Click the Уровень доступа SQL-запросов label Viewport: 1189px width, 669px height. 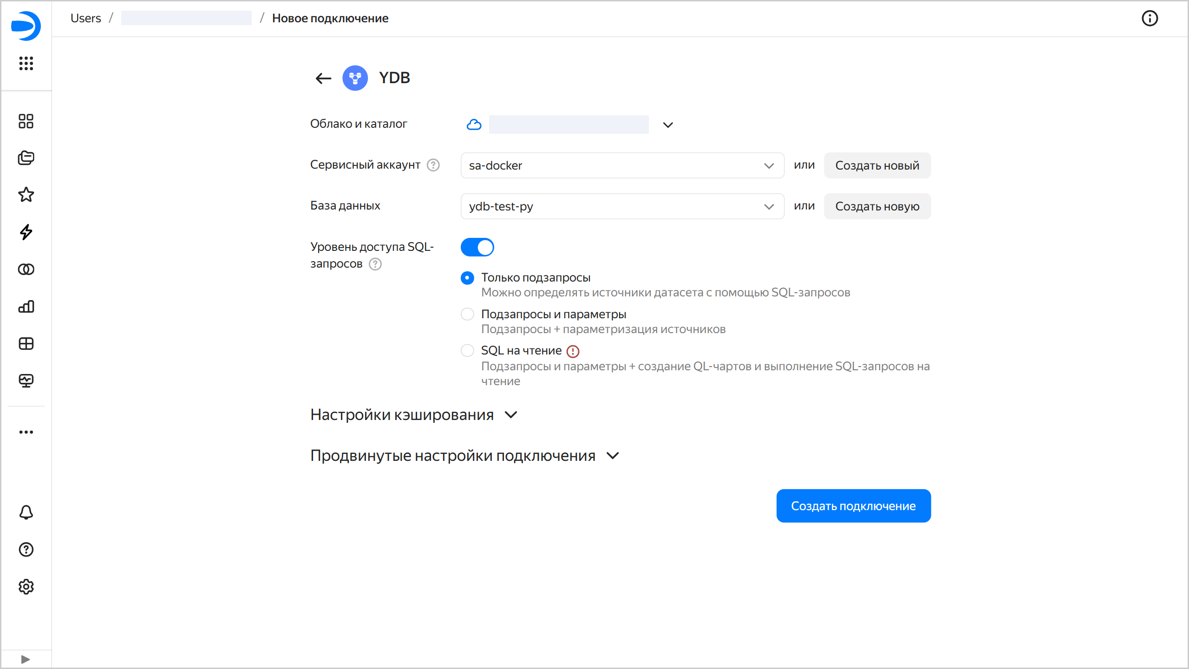372,255
